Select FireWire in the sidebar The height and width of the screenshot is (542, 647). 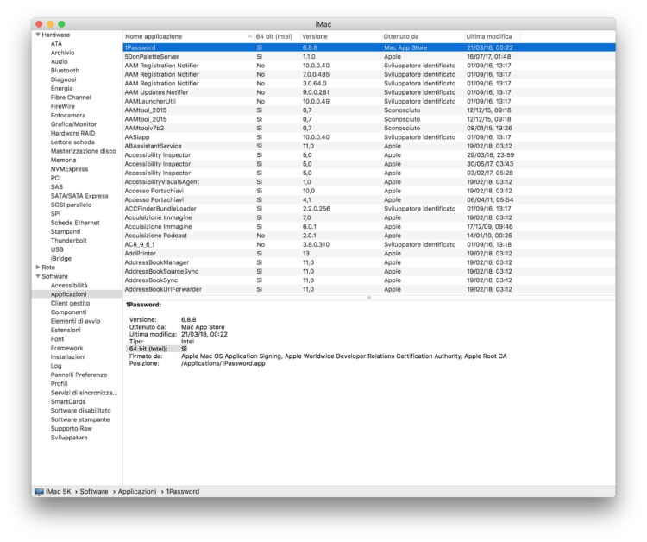point(63,106)
